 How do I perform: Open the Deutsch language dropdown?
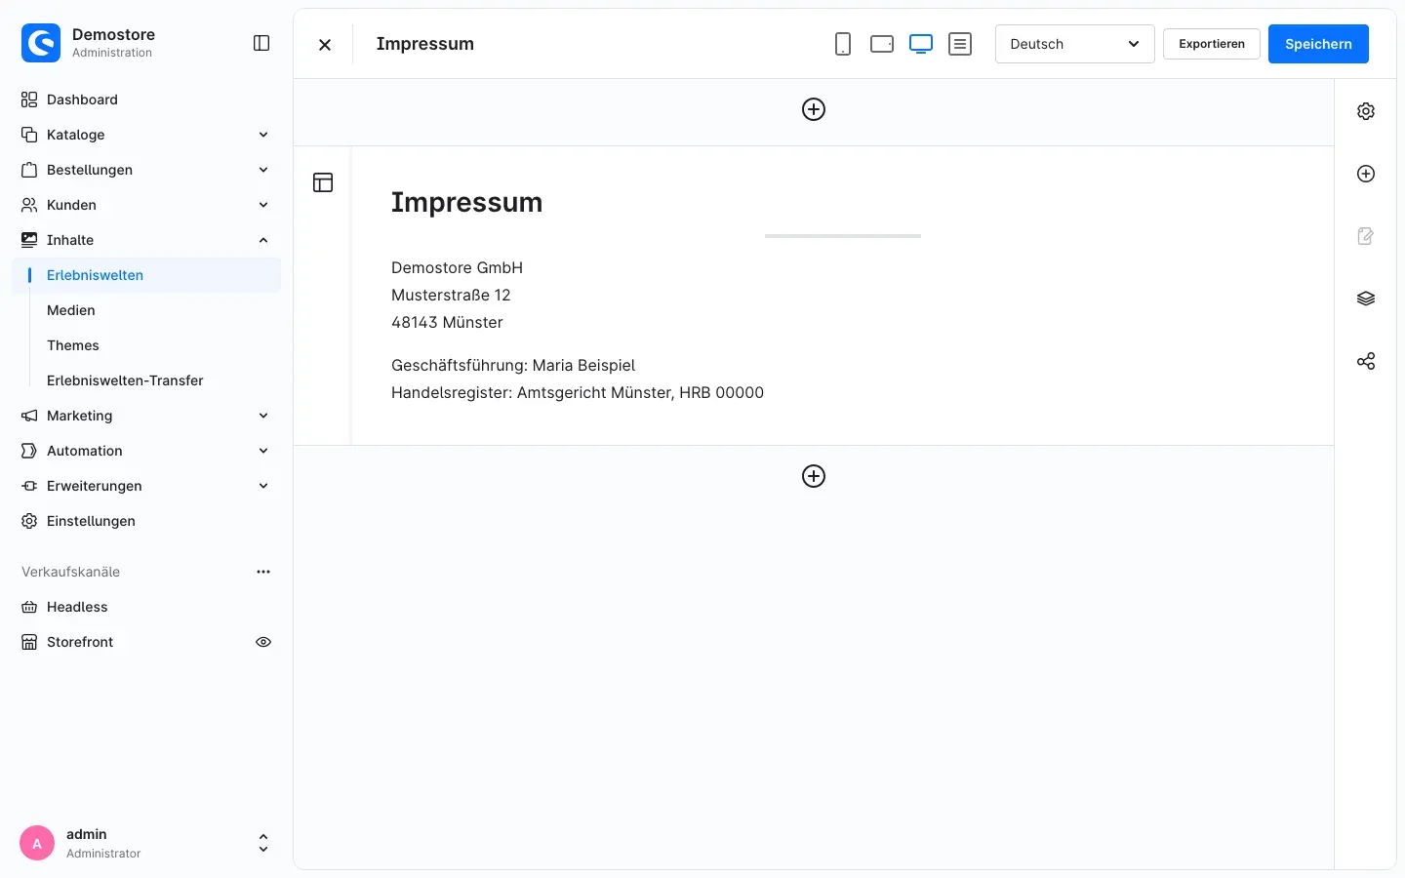click(1074, 44)
